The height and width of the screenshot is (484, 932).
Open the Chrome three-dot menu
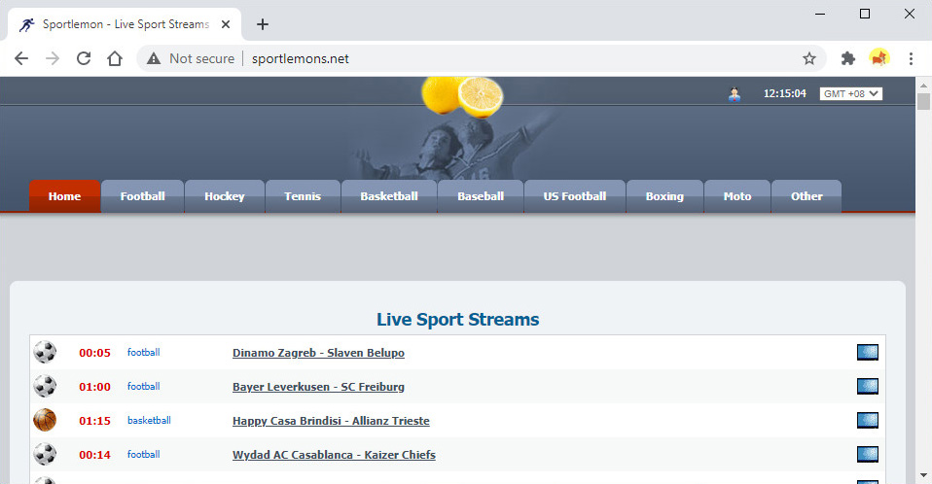[x=911, y=58]
